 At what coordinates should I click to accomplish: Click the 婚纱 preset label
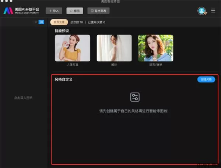pyautogui.click(x=114, y=64)
